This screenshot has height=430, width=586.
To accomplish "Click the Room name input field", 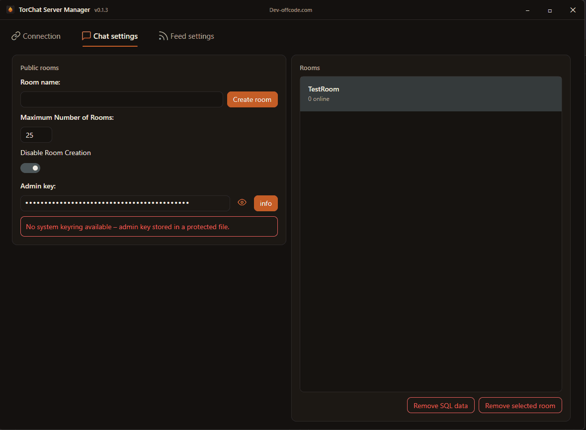I will pyautogui.click(x=121, y=99).
